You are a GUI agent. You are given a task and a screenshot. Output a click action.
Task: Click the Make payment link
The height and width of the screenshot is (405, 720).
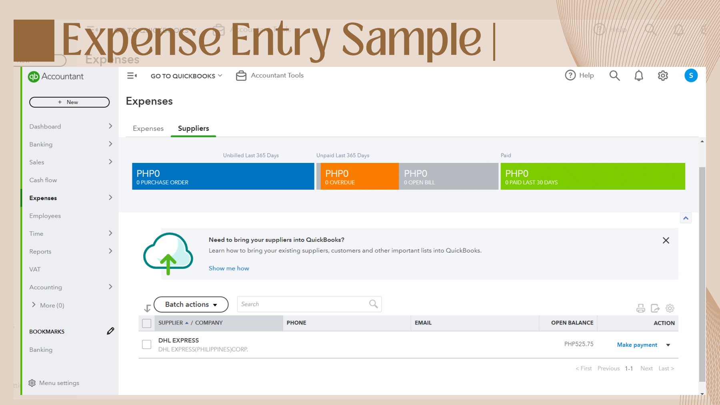[637, 345]
